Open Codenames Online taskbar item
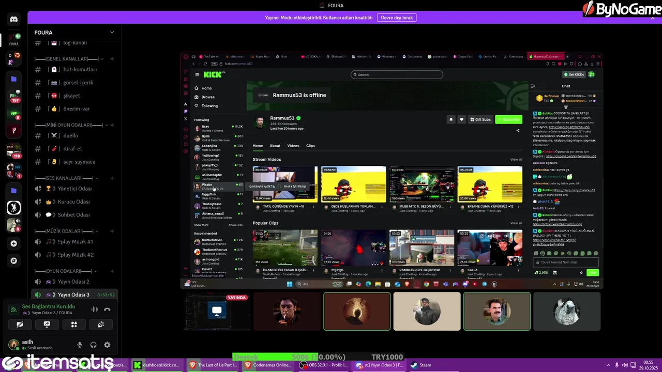The height and width of the screenshot is (372, 662). coord(268,365)
